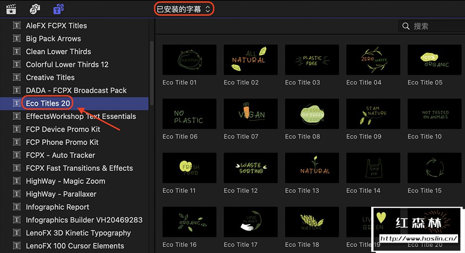Select the Eco Title 12 Waste Sorting thumbnail

tap(251, 168)
